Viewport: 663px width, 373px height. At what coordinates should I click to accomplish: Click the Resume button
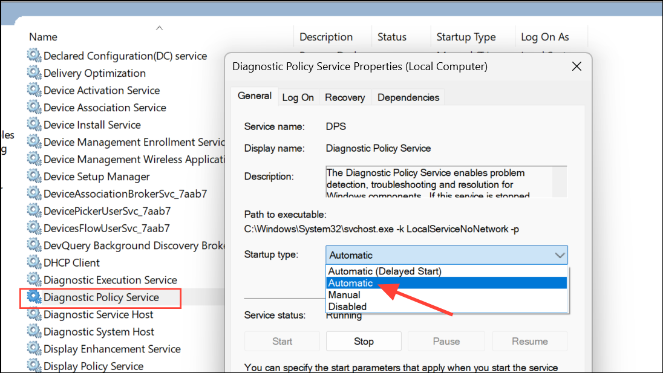point(530,342)
